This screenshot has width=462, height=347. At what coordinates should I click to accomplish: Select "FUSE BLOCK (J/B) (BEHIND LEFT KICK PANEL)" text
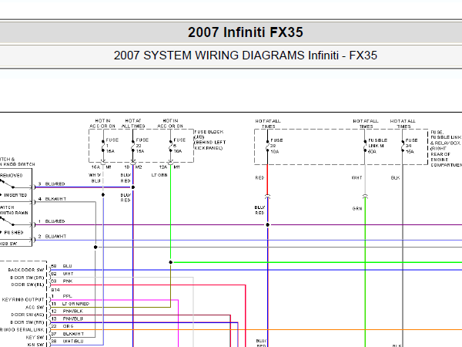(x=209, y=140)
